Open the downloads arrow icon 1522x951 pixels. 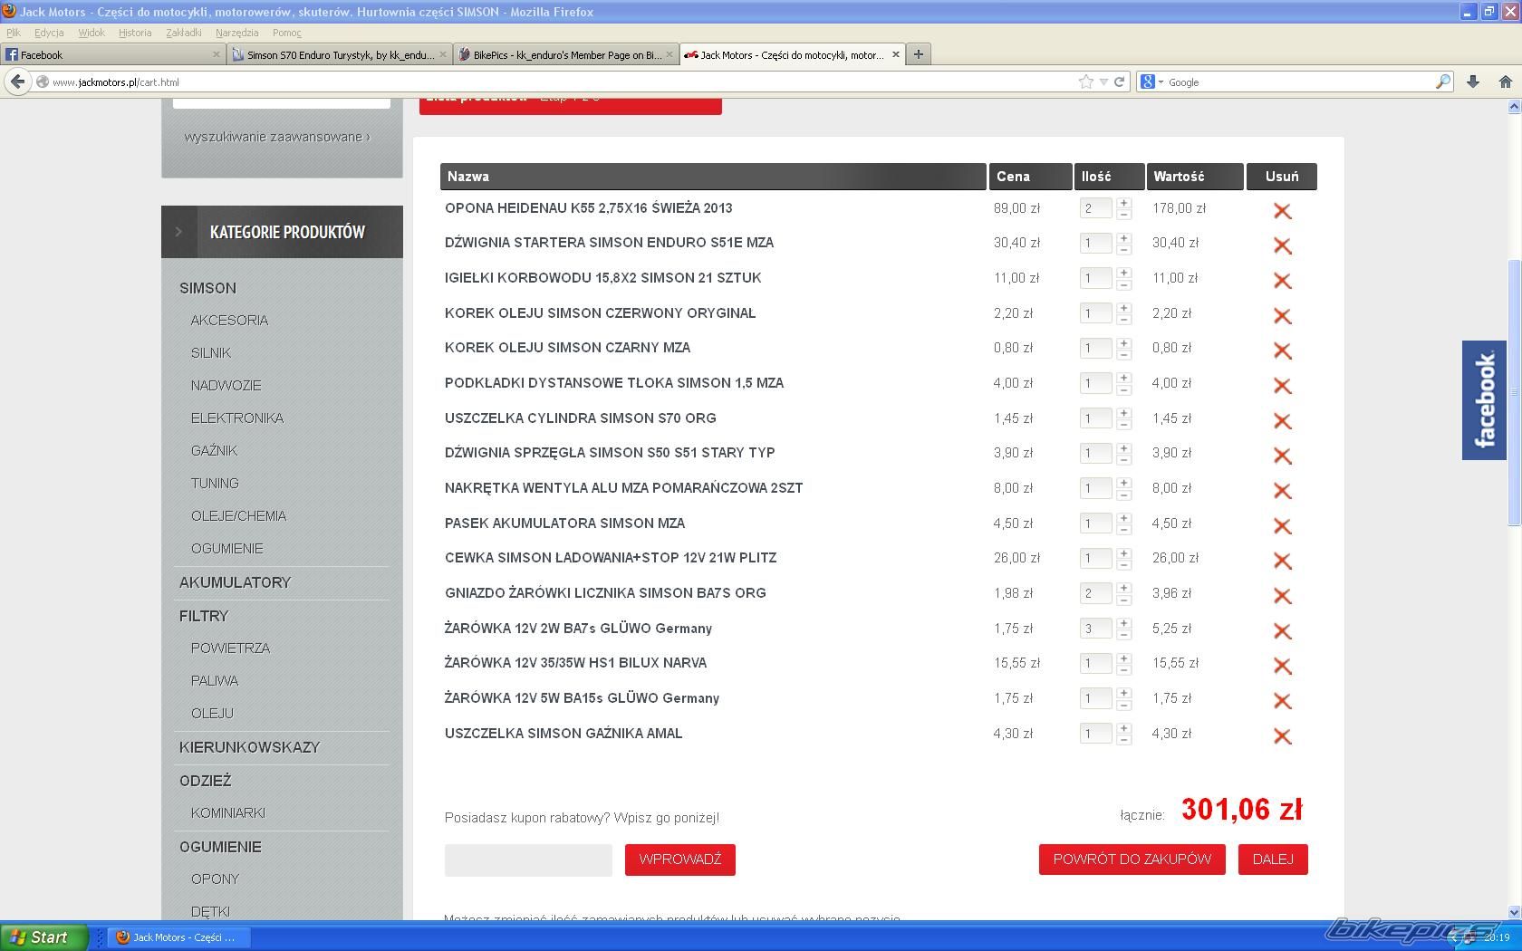coord(1473,82)
